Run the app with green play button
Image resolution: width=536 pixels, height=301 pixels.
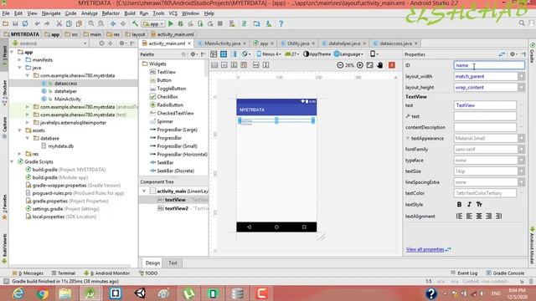(x=171, y=24)
